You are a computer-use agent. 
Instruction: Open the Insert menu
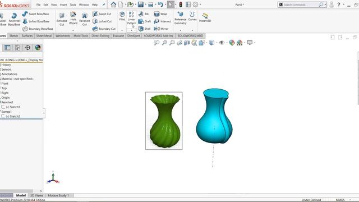pos(63,4)
